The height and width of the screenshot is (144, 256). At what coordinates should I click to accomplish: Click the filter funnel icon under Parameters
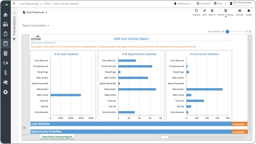(14, 39)
